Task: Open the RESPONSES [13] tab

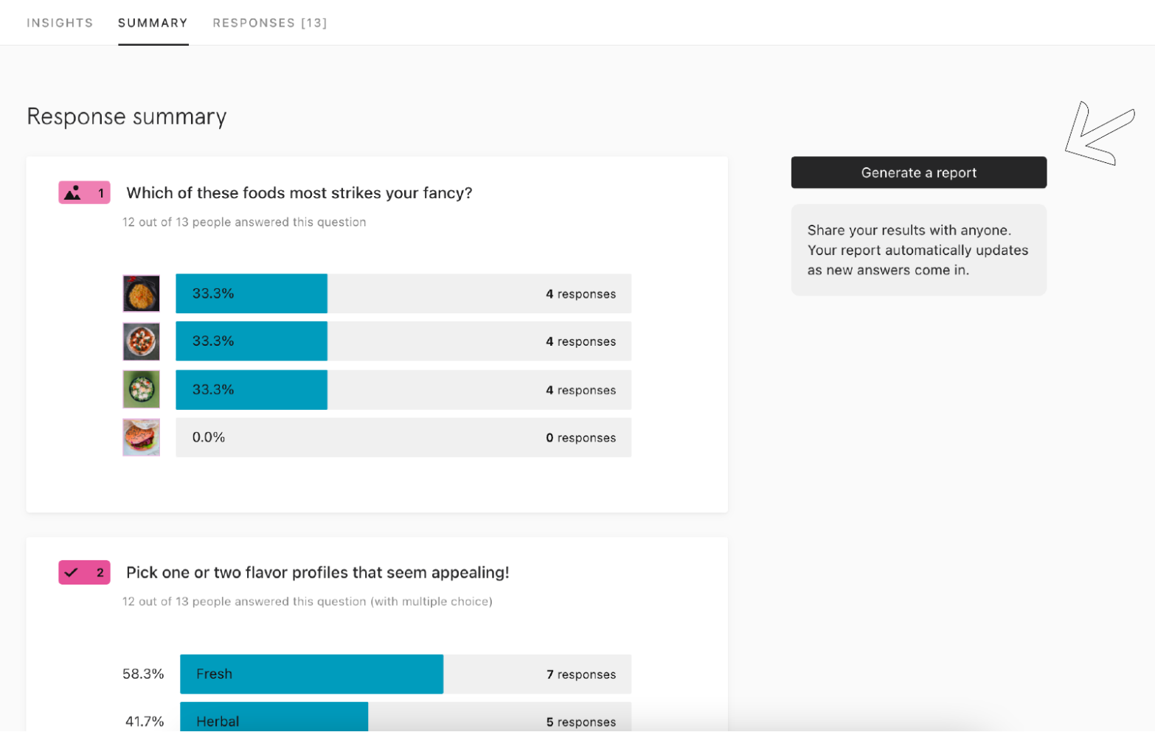Action: coord(270,22)
